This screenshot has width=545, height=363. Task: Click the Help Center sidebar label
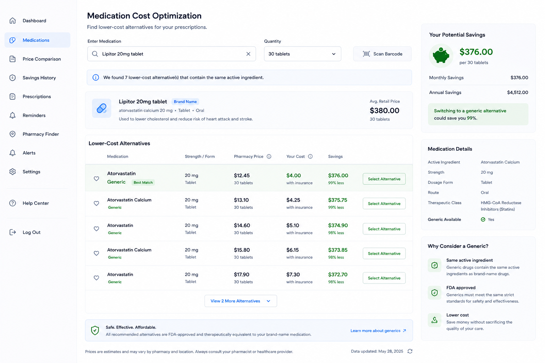36,203
